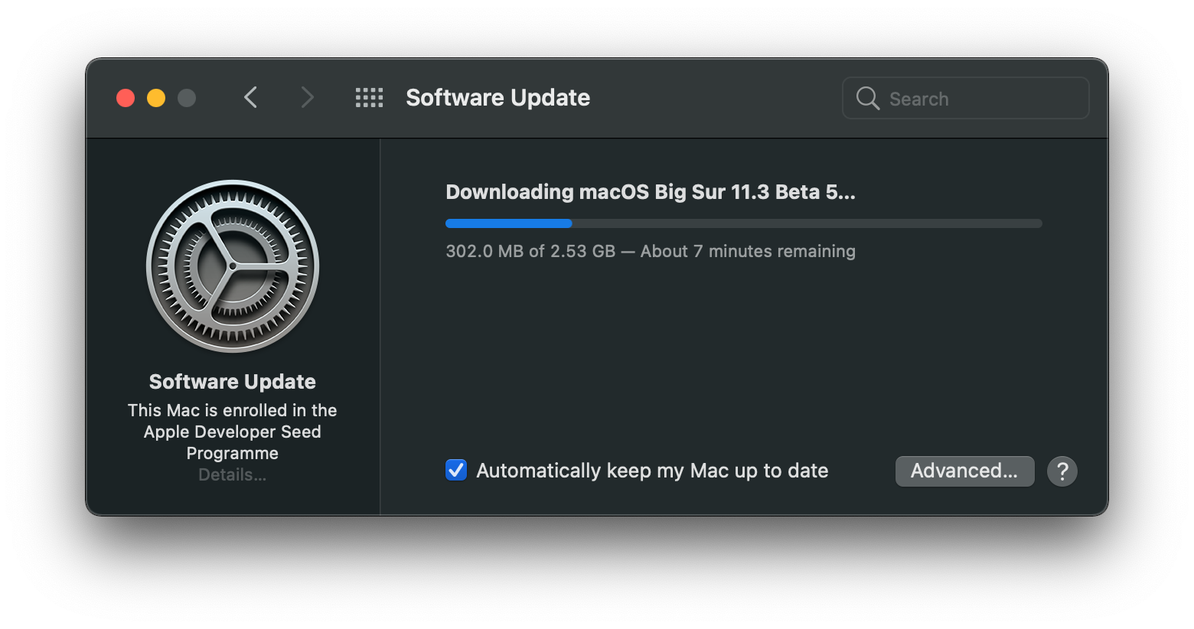
Task: Click the back chevron in the toolbar
Action: [x=251, y=98]
